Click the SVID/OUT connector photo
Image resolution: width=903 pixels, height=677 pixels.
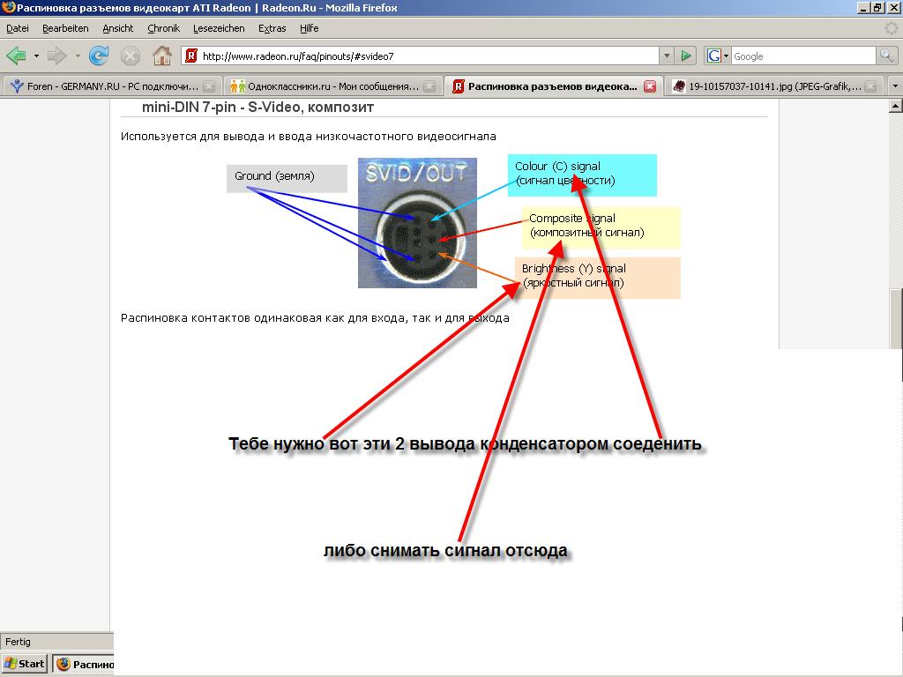point(417,223)
